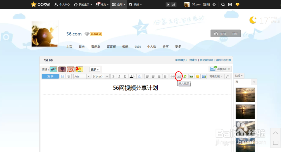Click the QQ空间 logo
Image resolution: width=281 pixels, height=152 pixels.
pyautogui.click(x=40, y=4)
